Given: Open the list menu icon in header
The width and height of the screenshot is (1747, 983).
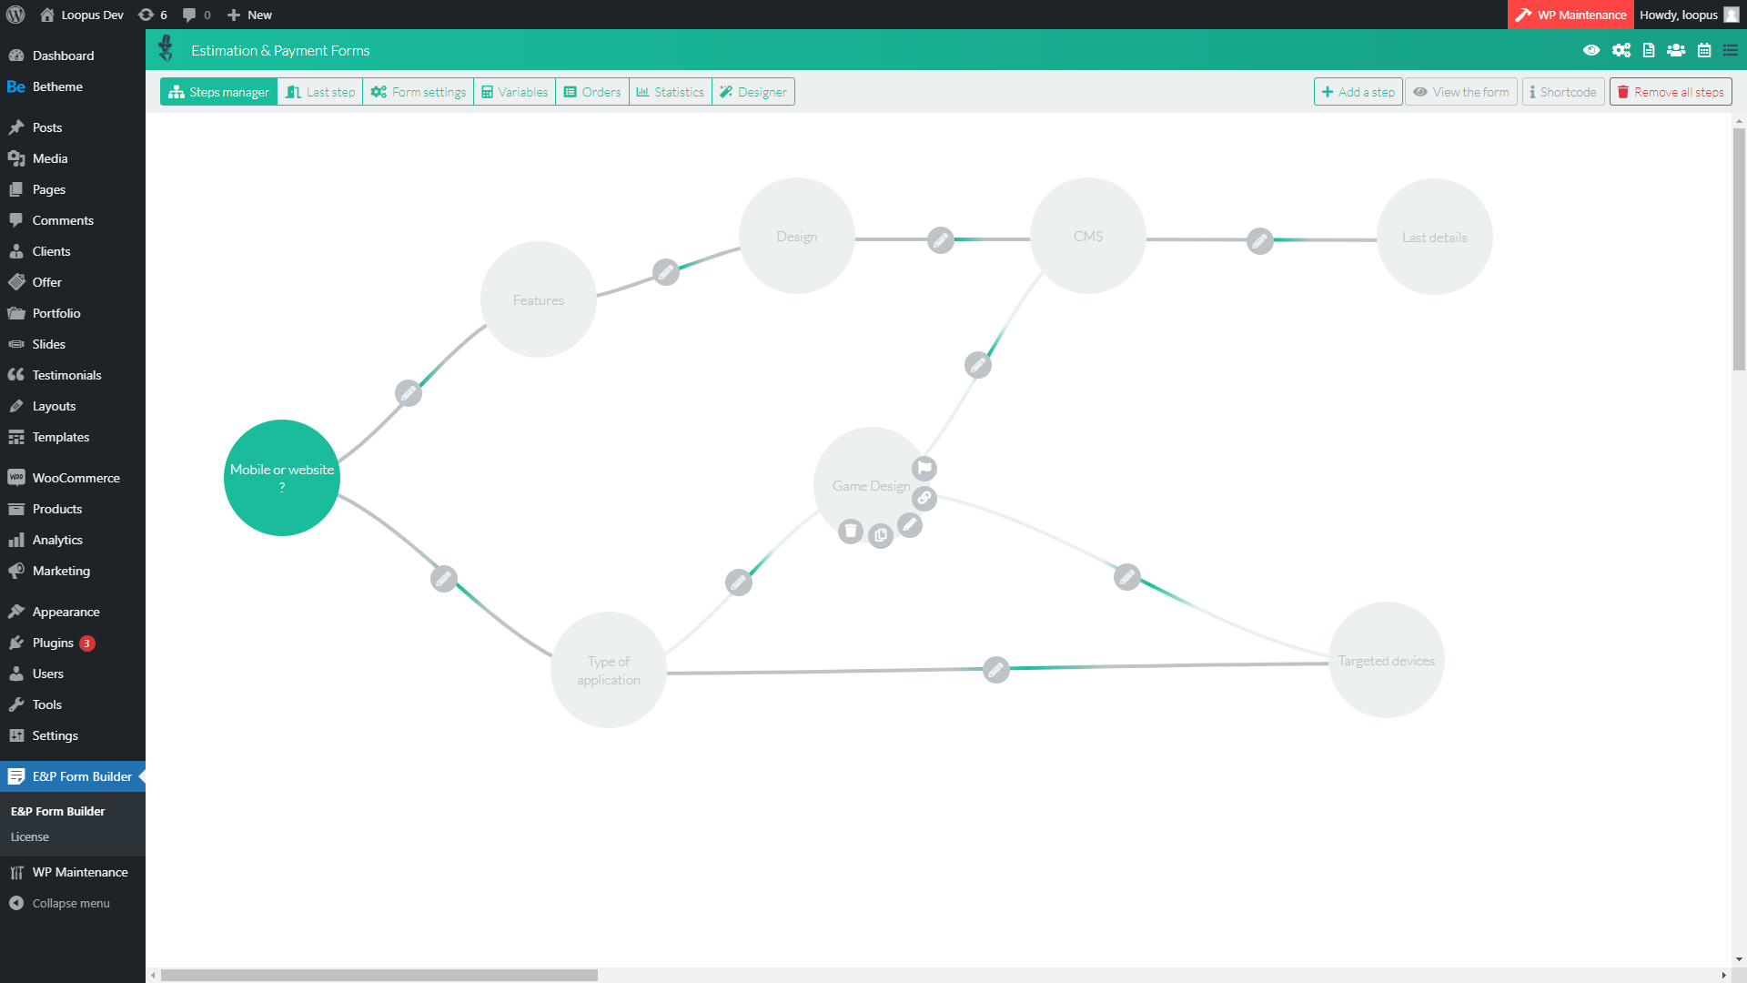Looking at the screenshot, I should click(1731, 50).
